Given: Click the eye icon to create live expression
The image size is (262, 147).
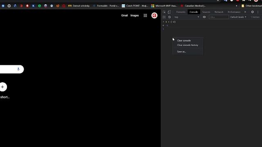Looking at the screenshot, I should pyautogui.click(x=204, y=17).
